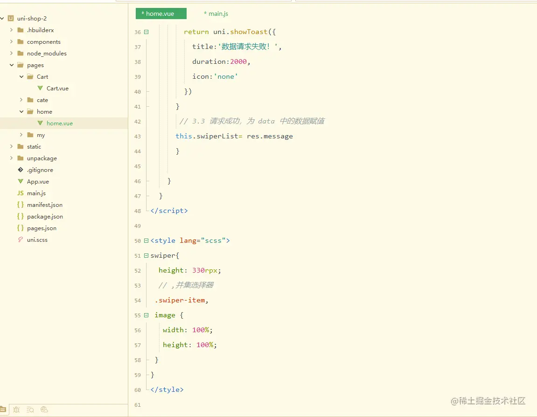
Task: Collapse the pages folder arrow
Action: (x=11, y=65)
